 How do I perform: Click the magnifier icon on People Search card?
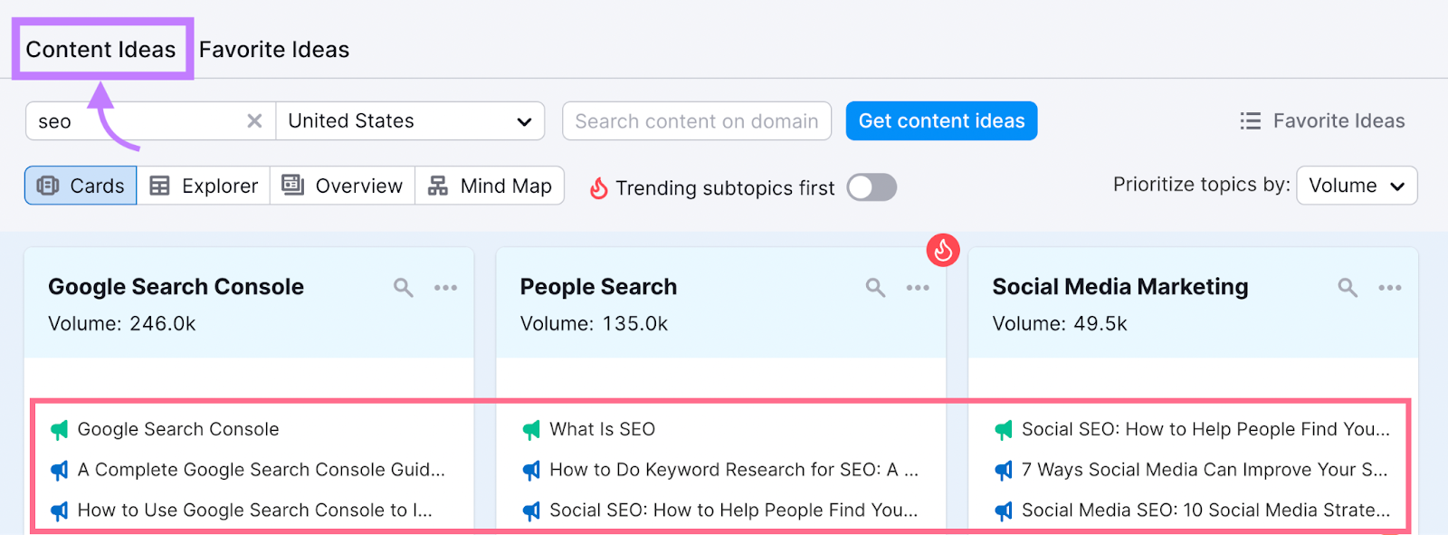pos(874,287)
